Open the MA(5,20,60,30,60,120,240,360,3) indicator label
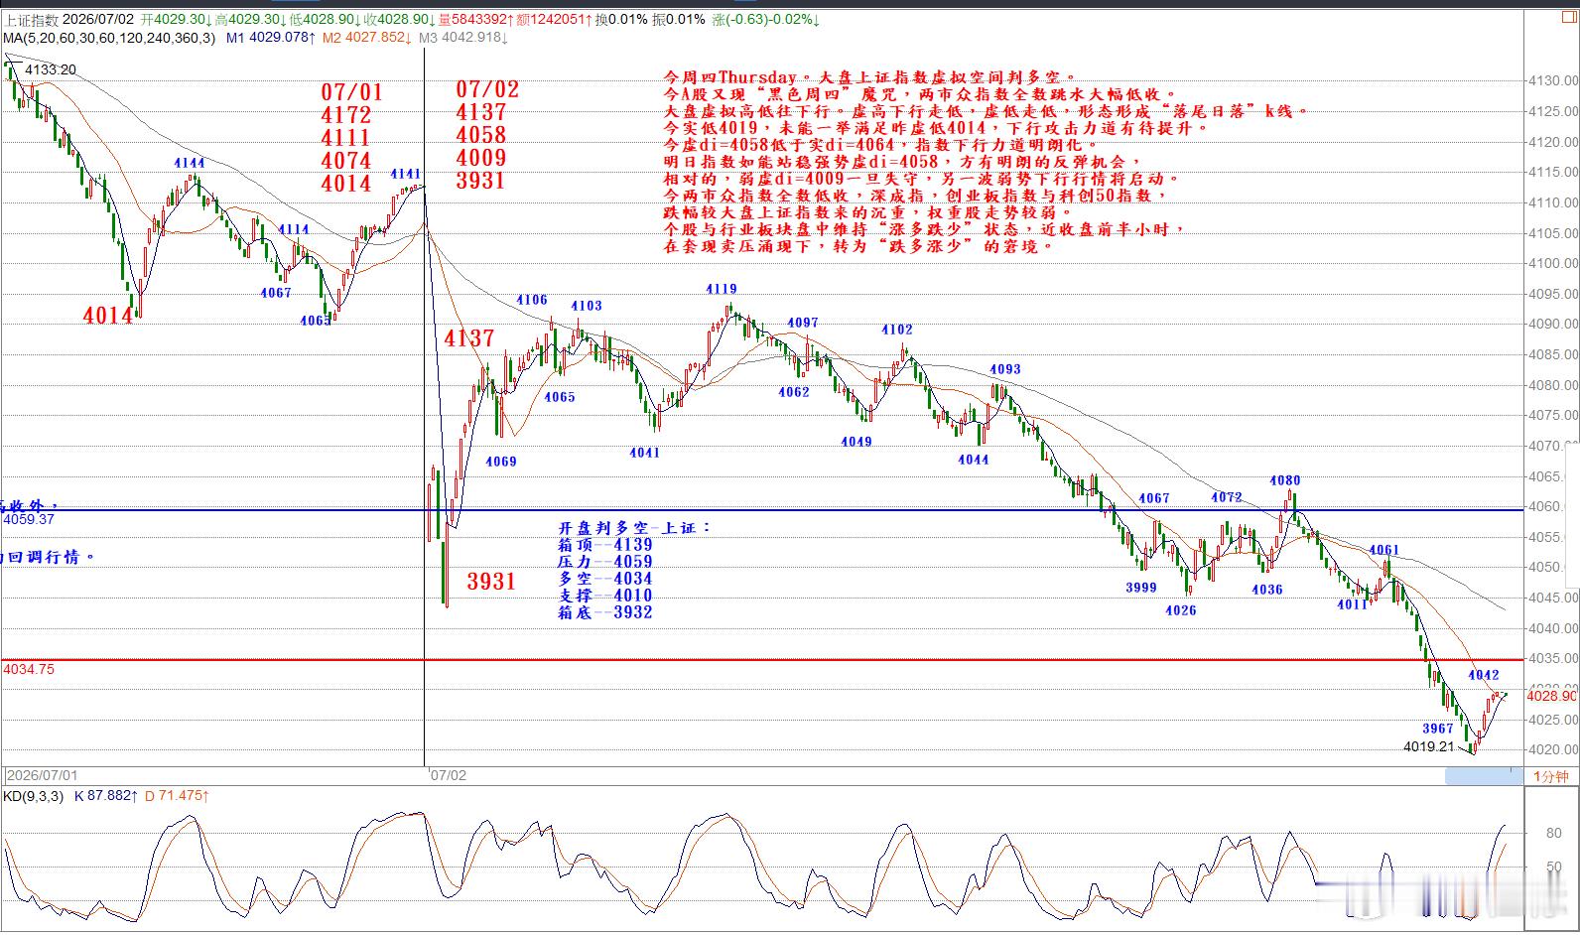This screenshot has width=1580, height=935. pyautogui.click(x=109, y=38)
